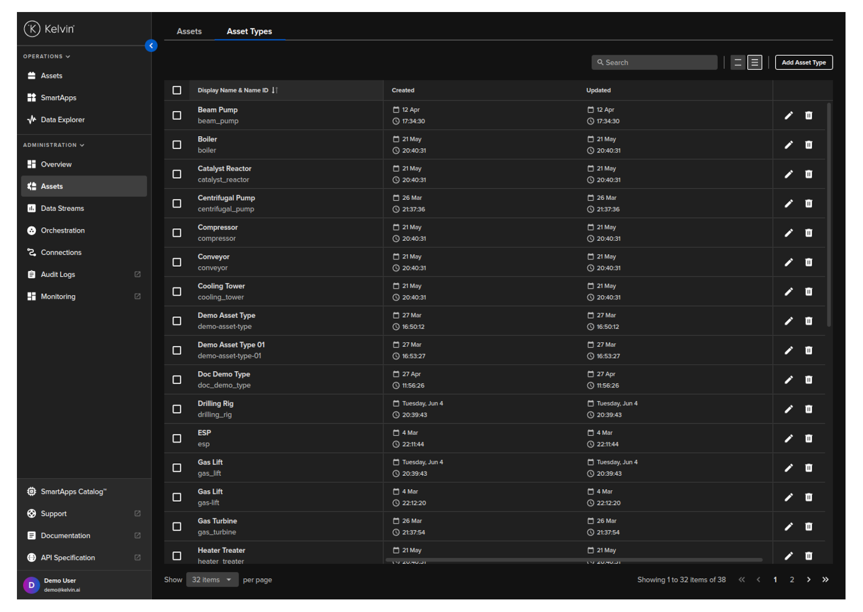Delete the Drilling Rig asset type

(x=808, y=409)
